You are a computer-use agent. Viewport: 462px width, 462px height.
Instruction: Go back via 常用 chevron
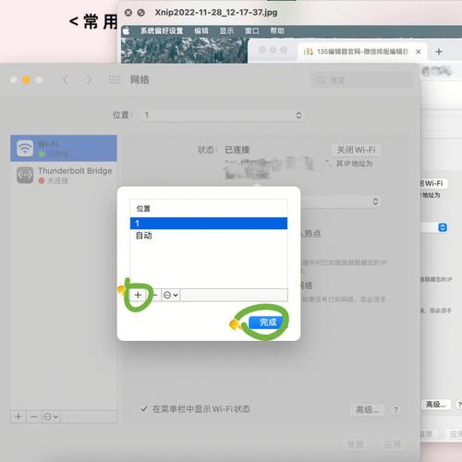pos(74,21)
